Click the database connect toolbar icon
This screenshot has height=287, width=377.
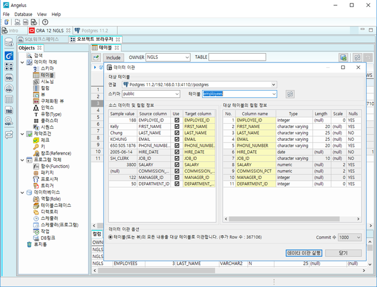click(17, 22)
